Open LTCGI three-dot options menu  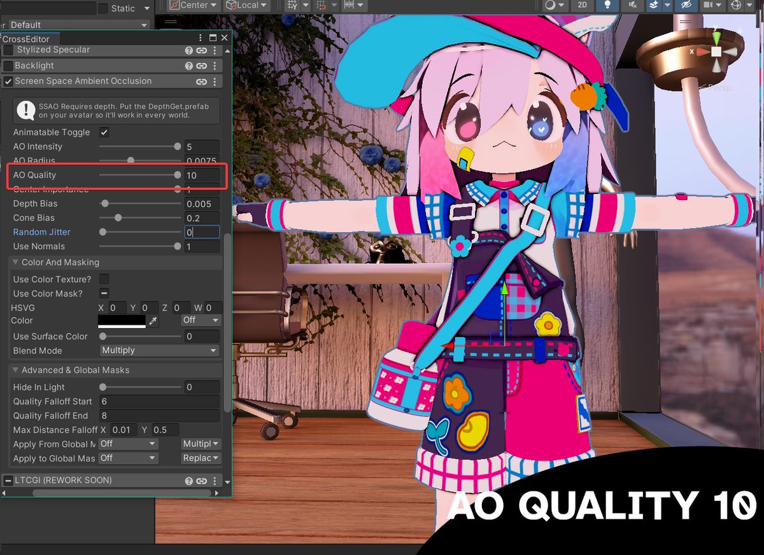tap(215, 481)
